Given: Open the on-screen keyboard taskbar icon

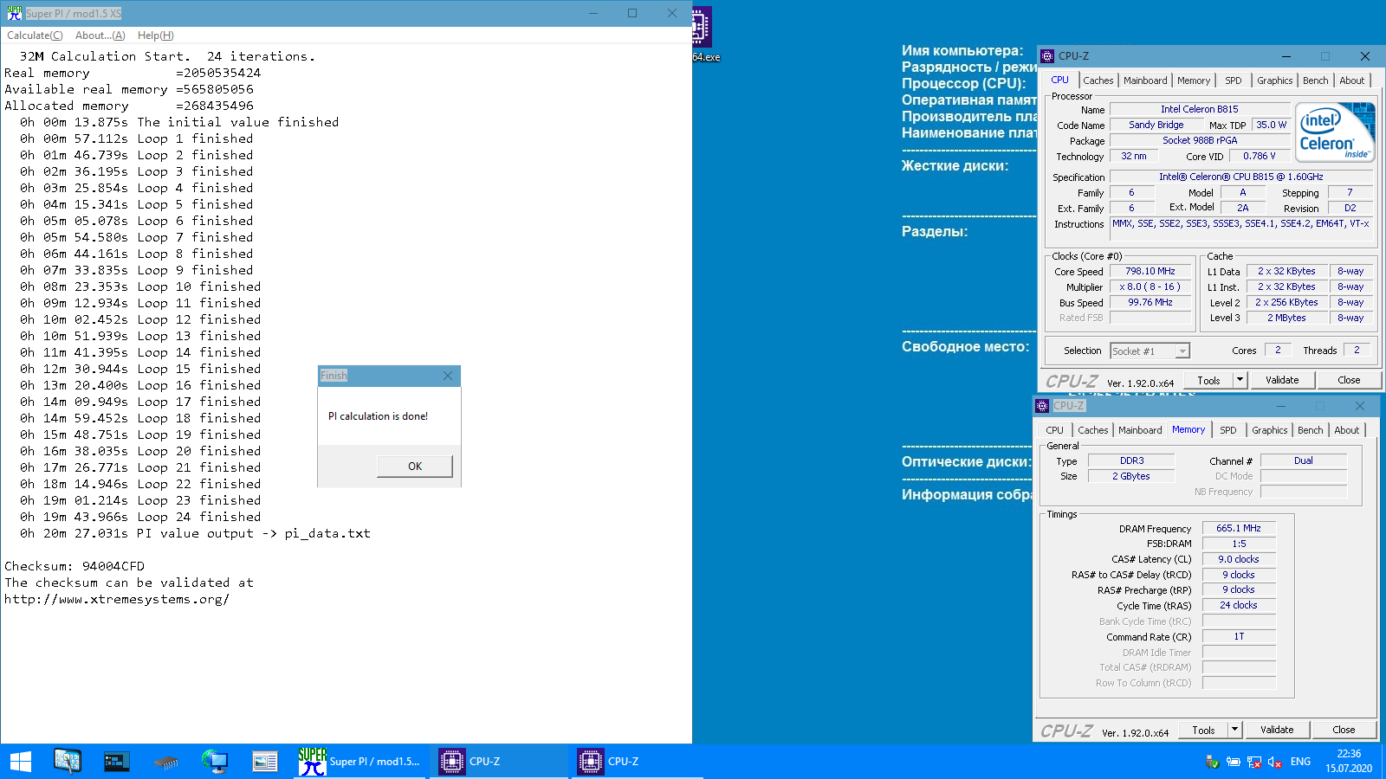Looking at the screenshot, I should pos(67,762).
